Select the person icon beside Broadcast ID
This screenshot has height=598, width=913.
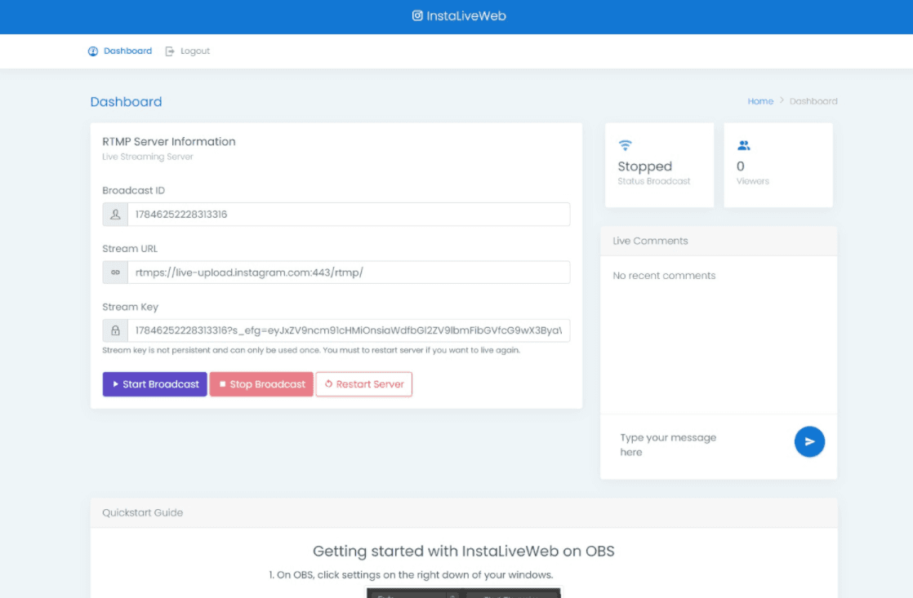click(x=115, y=214)
